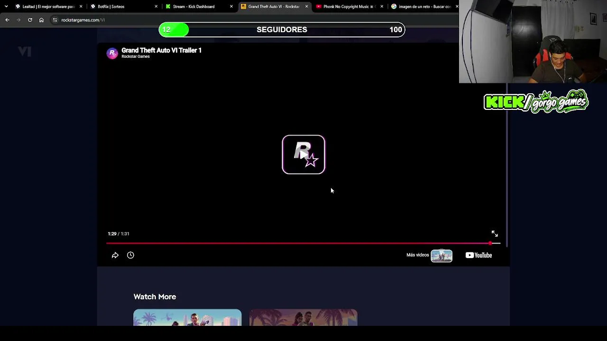The image size is (607, 341).
Task: Open the first Watch More video thumbnail
Action: (187, 317)
